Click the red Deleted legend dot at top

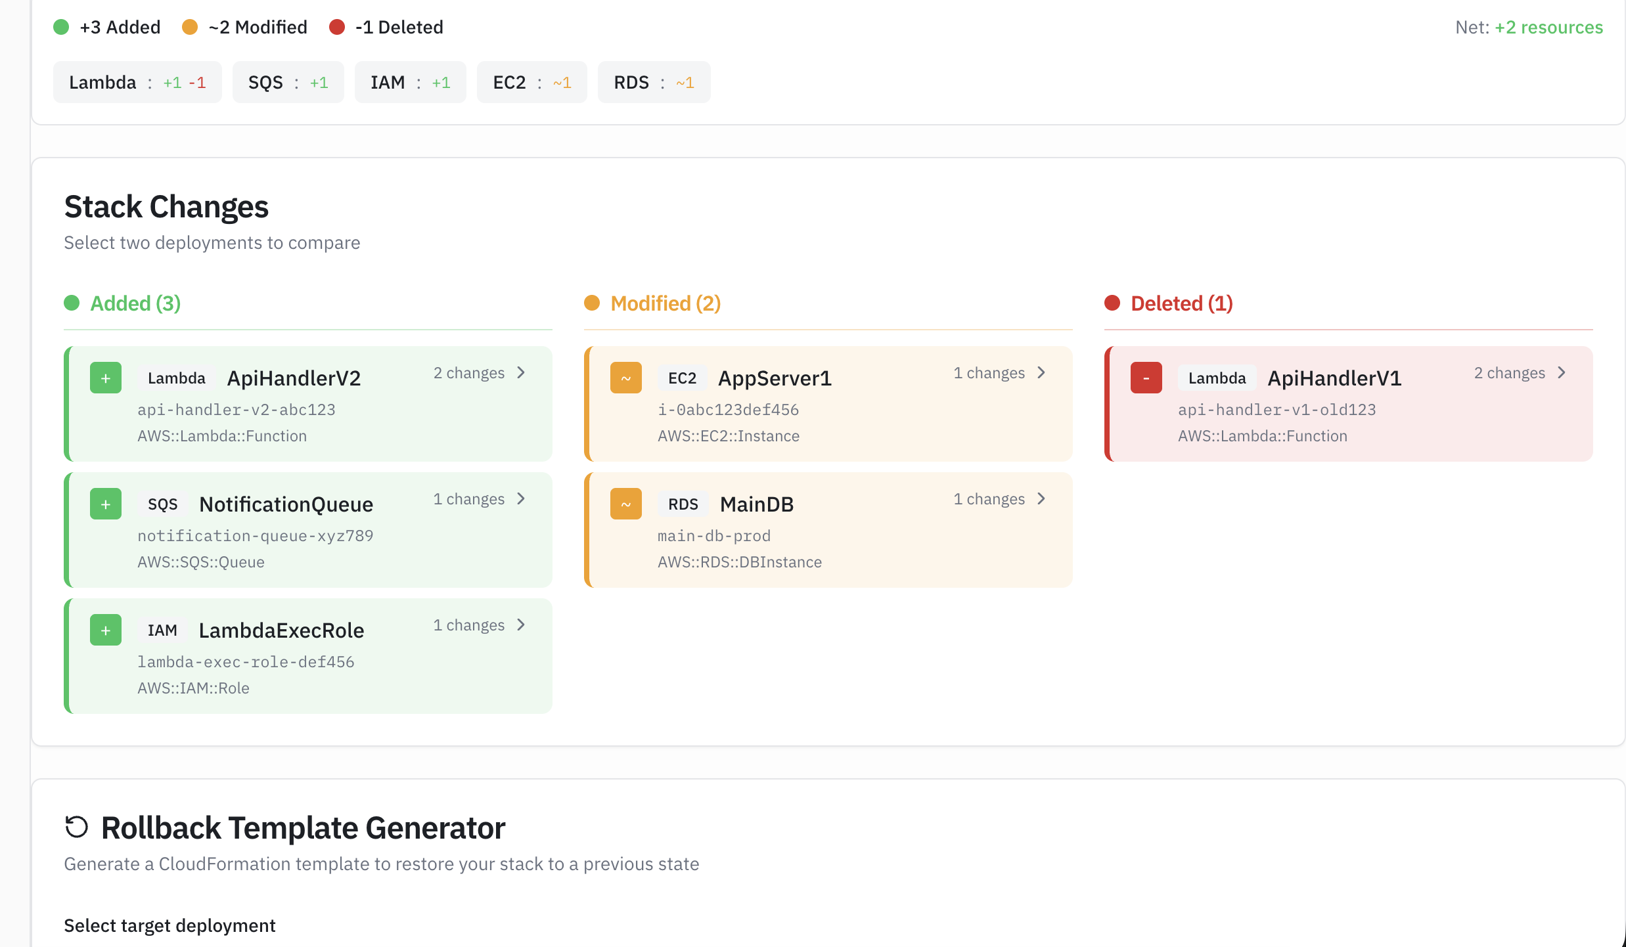click(337, 27)
